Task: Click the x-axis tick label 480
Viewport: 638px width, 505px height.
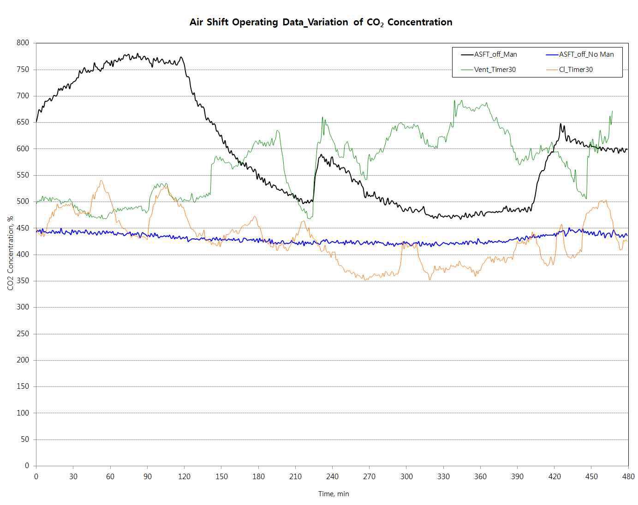Action: (628, 476)
